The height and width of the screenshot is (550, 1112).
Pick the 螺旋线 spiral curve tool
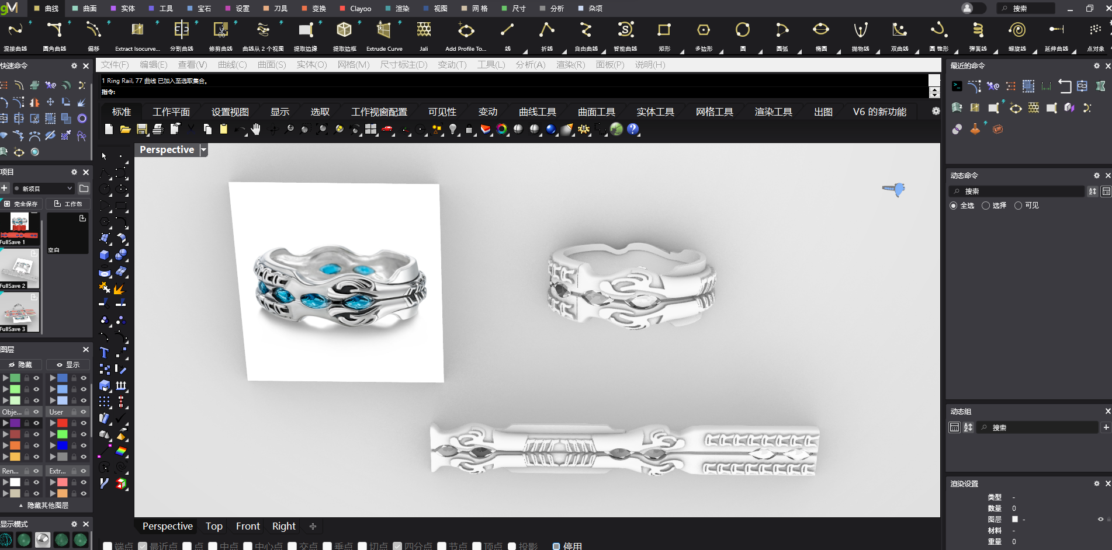click(1017, 30)
